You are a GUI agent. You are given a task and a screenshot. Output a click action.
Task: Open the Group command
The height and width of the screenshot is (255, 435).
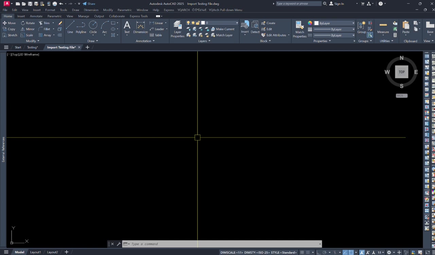pyautogui.click(x=362, y=27)
